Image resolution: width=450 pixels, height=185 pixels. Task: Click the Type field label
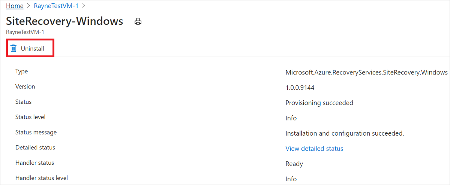click(x=21, y=72)
